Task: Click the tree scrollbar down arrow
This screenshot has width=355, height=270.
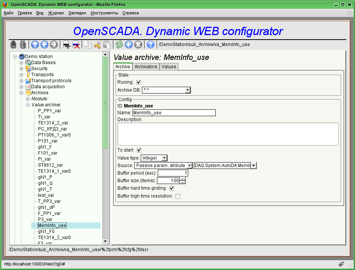Action: point(105,241)
